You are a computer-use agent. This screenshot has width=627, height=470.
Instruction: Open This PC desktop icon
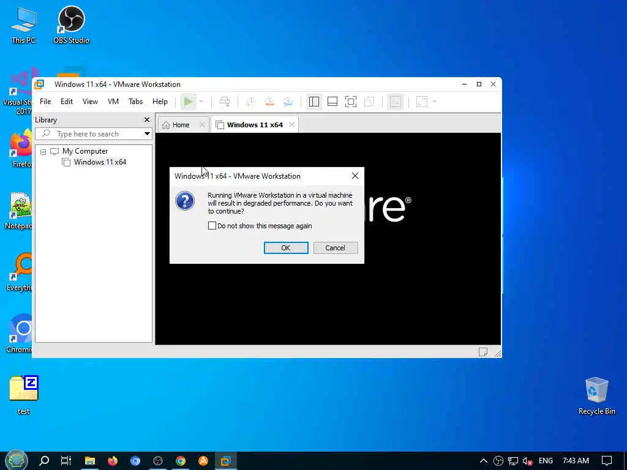[23, 25]
